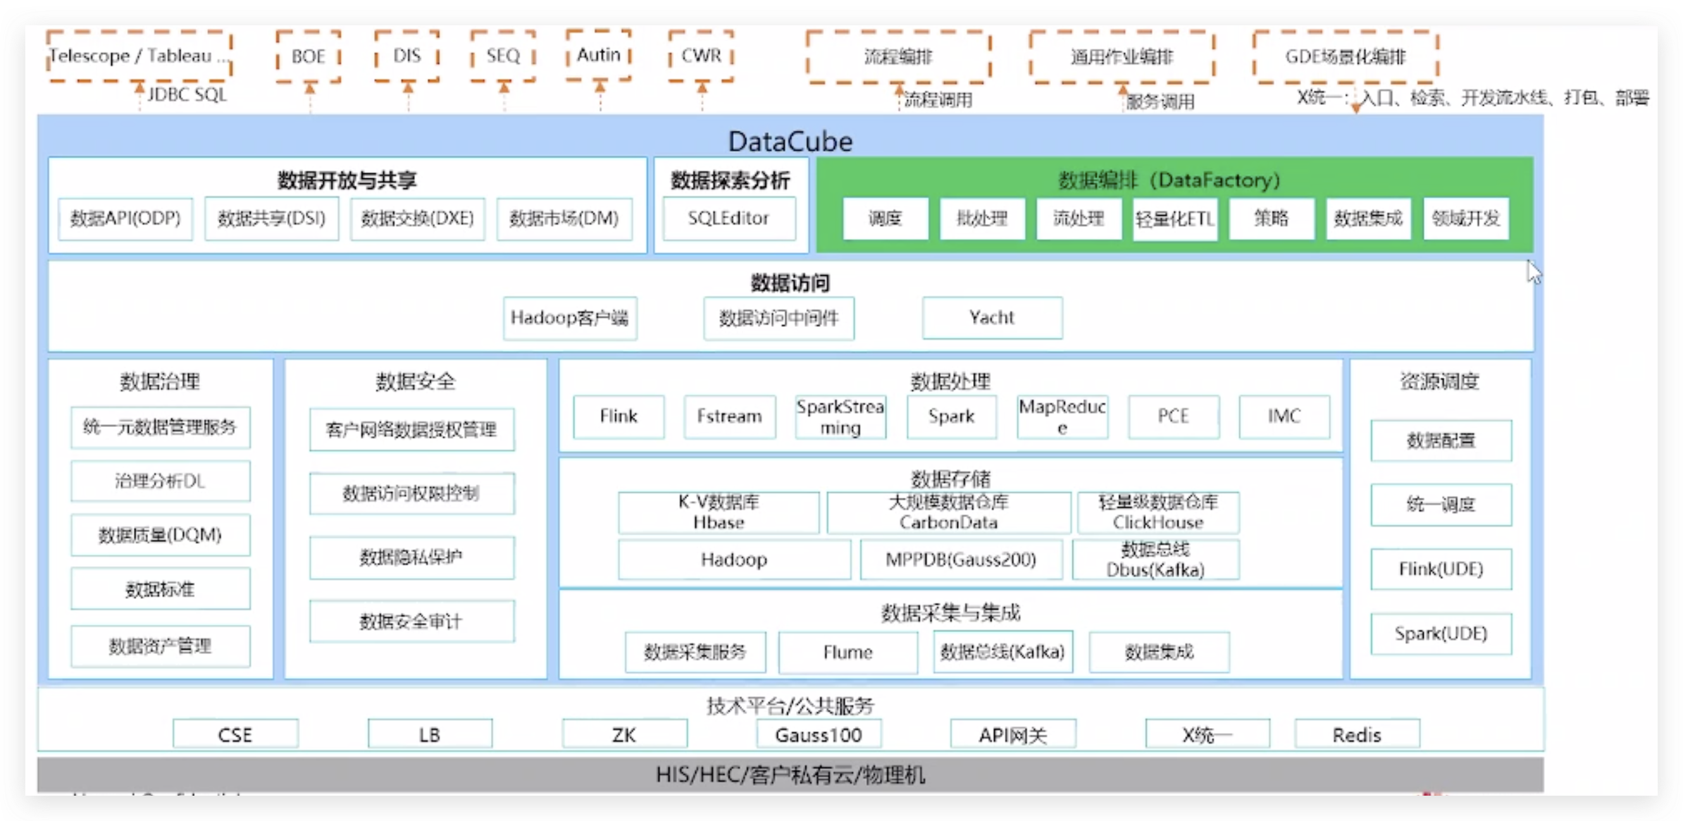The width and height of the screenshot is (1683, 821).
Task: Select the Telescope / Tableau dashed box
Action: 139,56
